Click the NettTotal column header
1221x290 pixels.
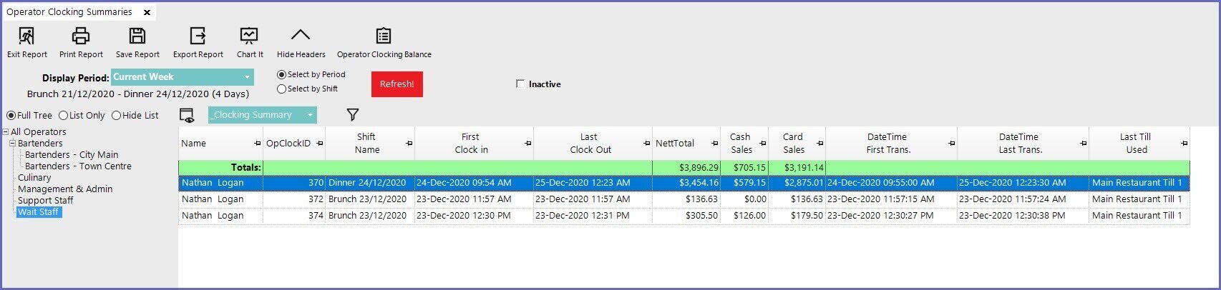(675, 144)
